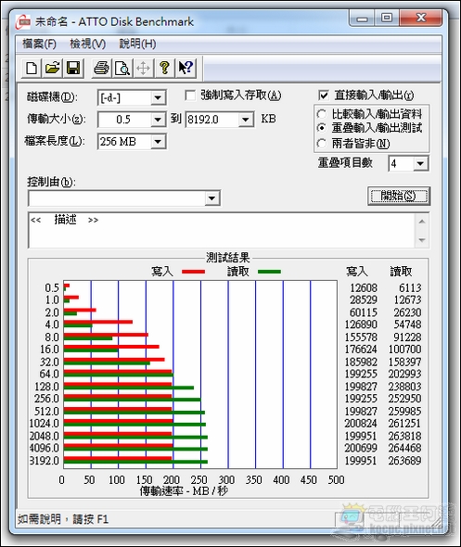The image size is (461, 547).
Task: Click the ATTO app icon in title bar
Action: pyautogui.click(x=23, y=22)
